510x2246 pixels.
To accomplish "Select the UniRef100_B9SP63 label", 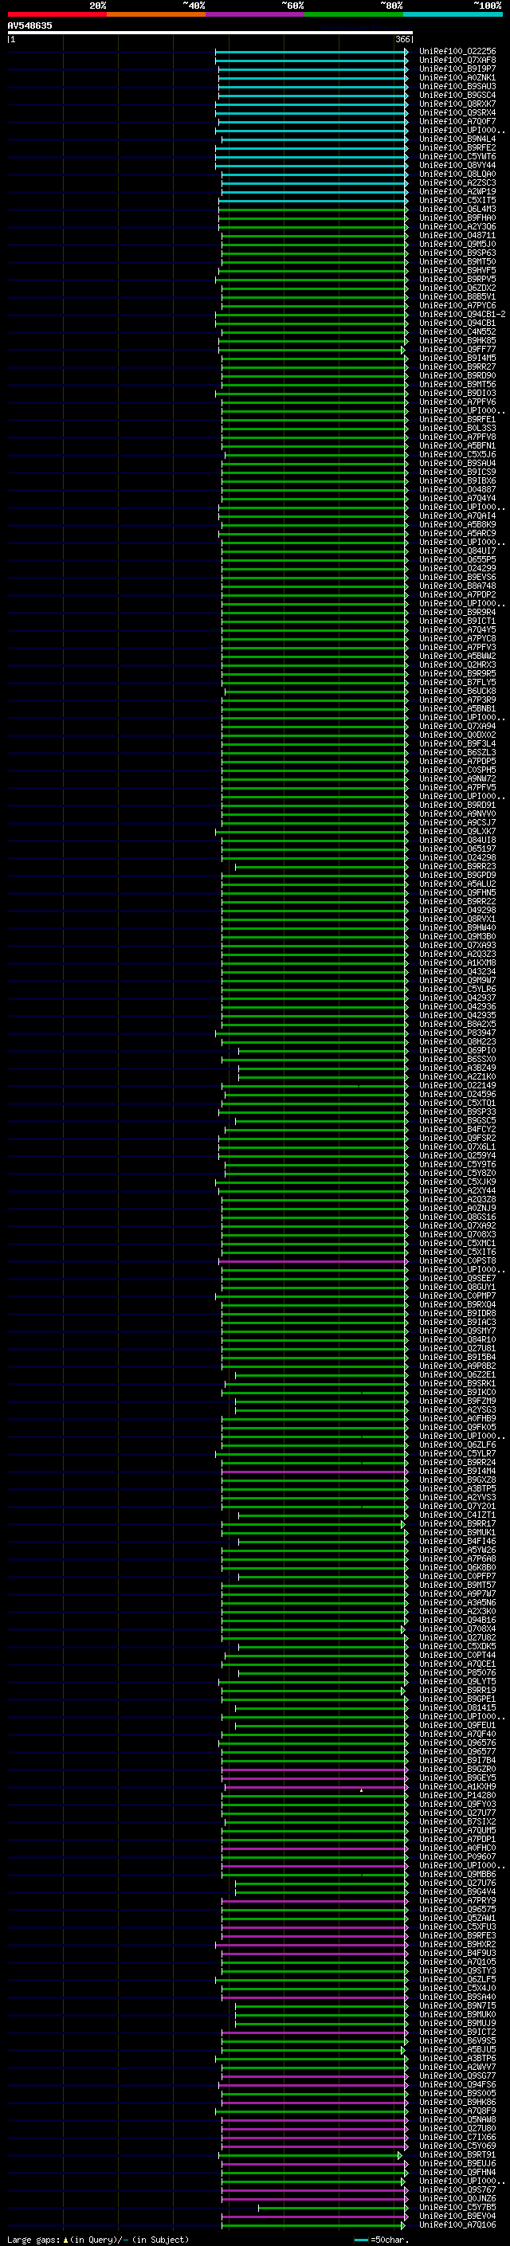I will click(457, 253).
